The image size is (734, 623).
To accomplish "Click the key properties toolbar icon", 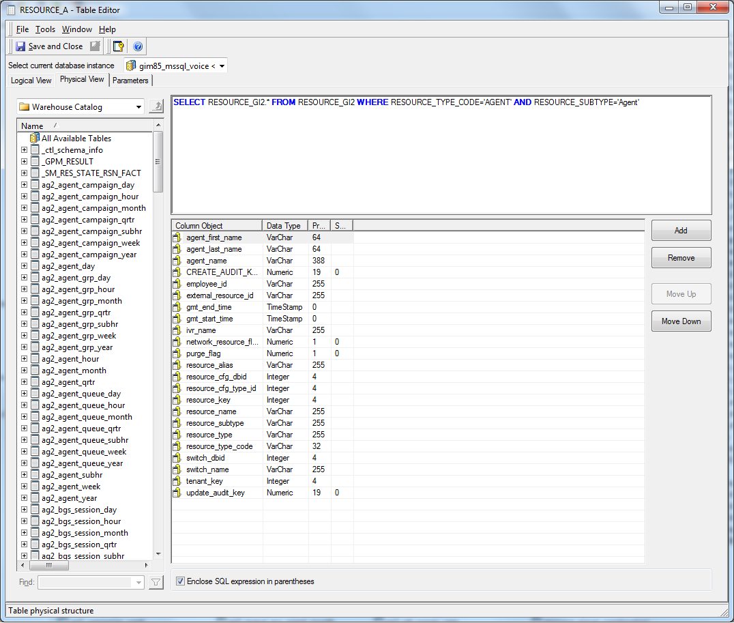I will tap(118, 46).
